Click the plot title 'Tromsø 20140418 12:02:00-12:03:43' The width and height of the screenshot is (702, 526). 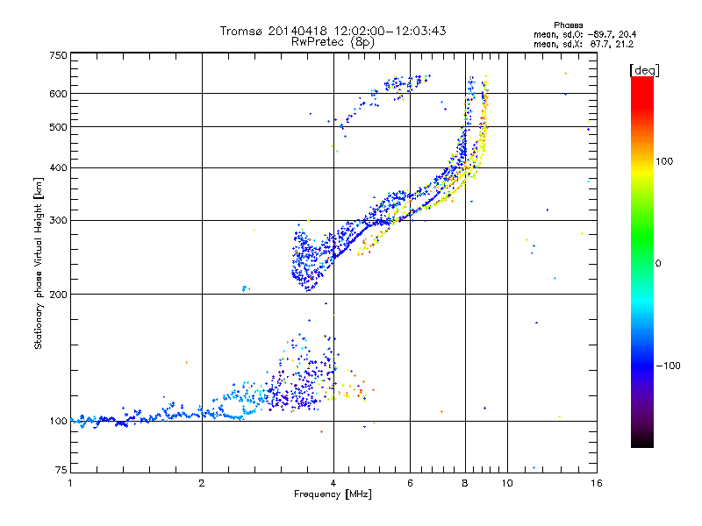pyautogui.click(x=333, y=31)
